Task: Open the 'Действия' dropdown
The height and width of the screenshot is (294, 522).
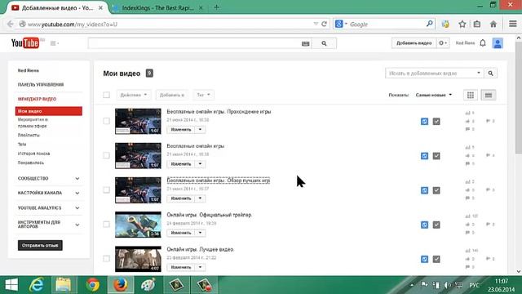Action: tap(133, 95)
